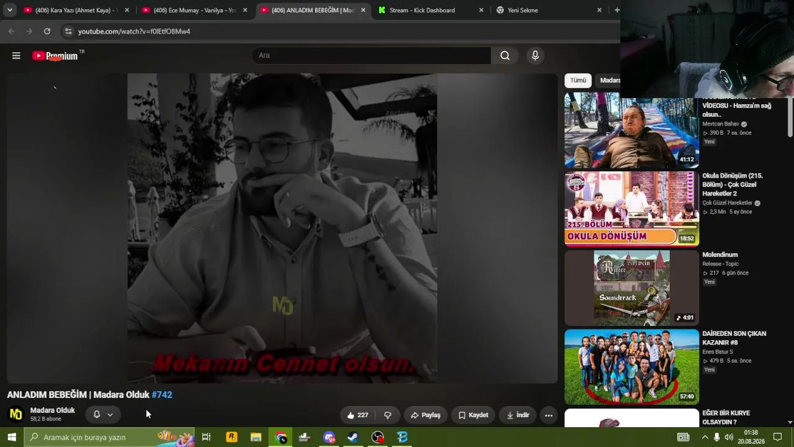Click the Windows taskbar search box
The image size is (794, 447).
[x=109, y=437]
